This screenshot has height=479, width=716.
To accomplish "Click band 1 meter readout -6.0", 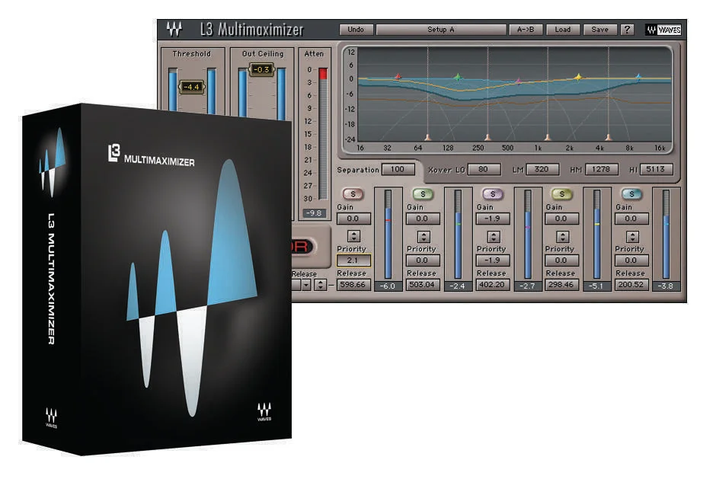I will click(x=388, y=286).
